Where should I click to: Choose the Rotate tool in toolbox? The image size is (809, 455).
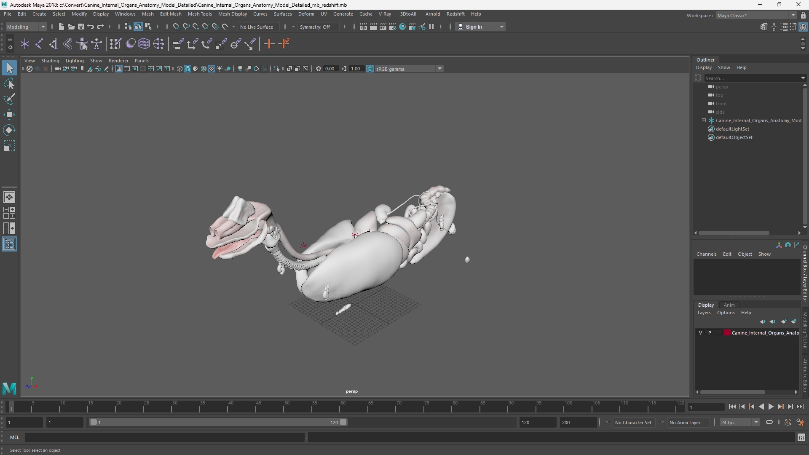9,130
